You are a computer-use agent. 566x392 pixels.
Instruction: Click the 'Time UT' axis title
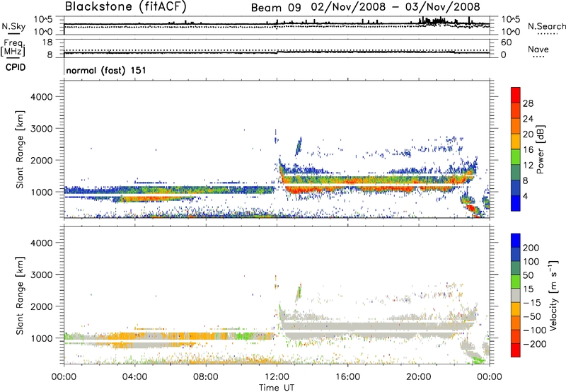point(277,388)
